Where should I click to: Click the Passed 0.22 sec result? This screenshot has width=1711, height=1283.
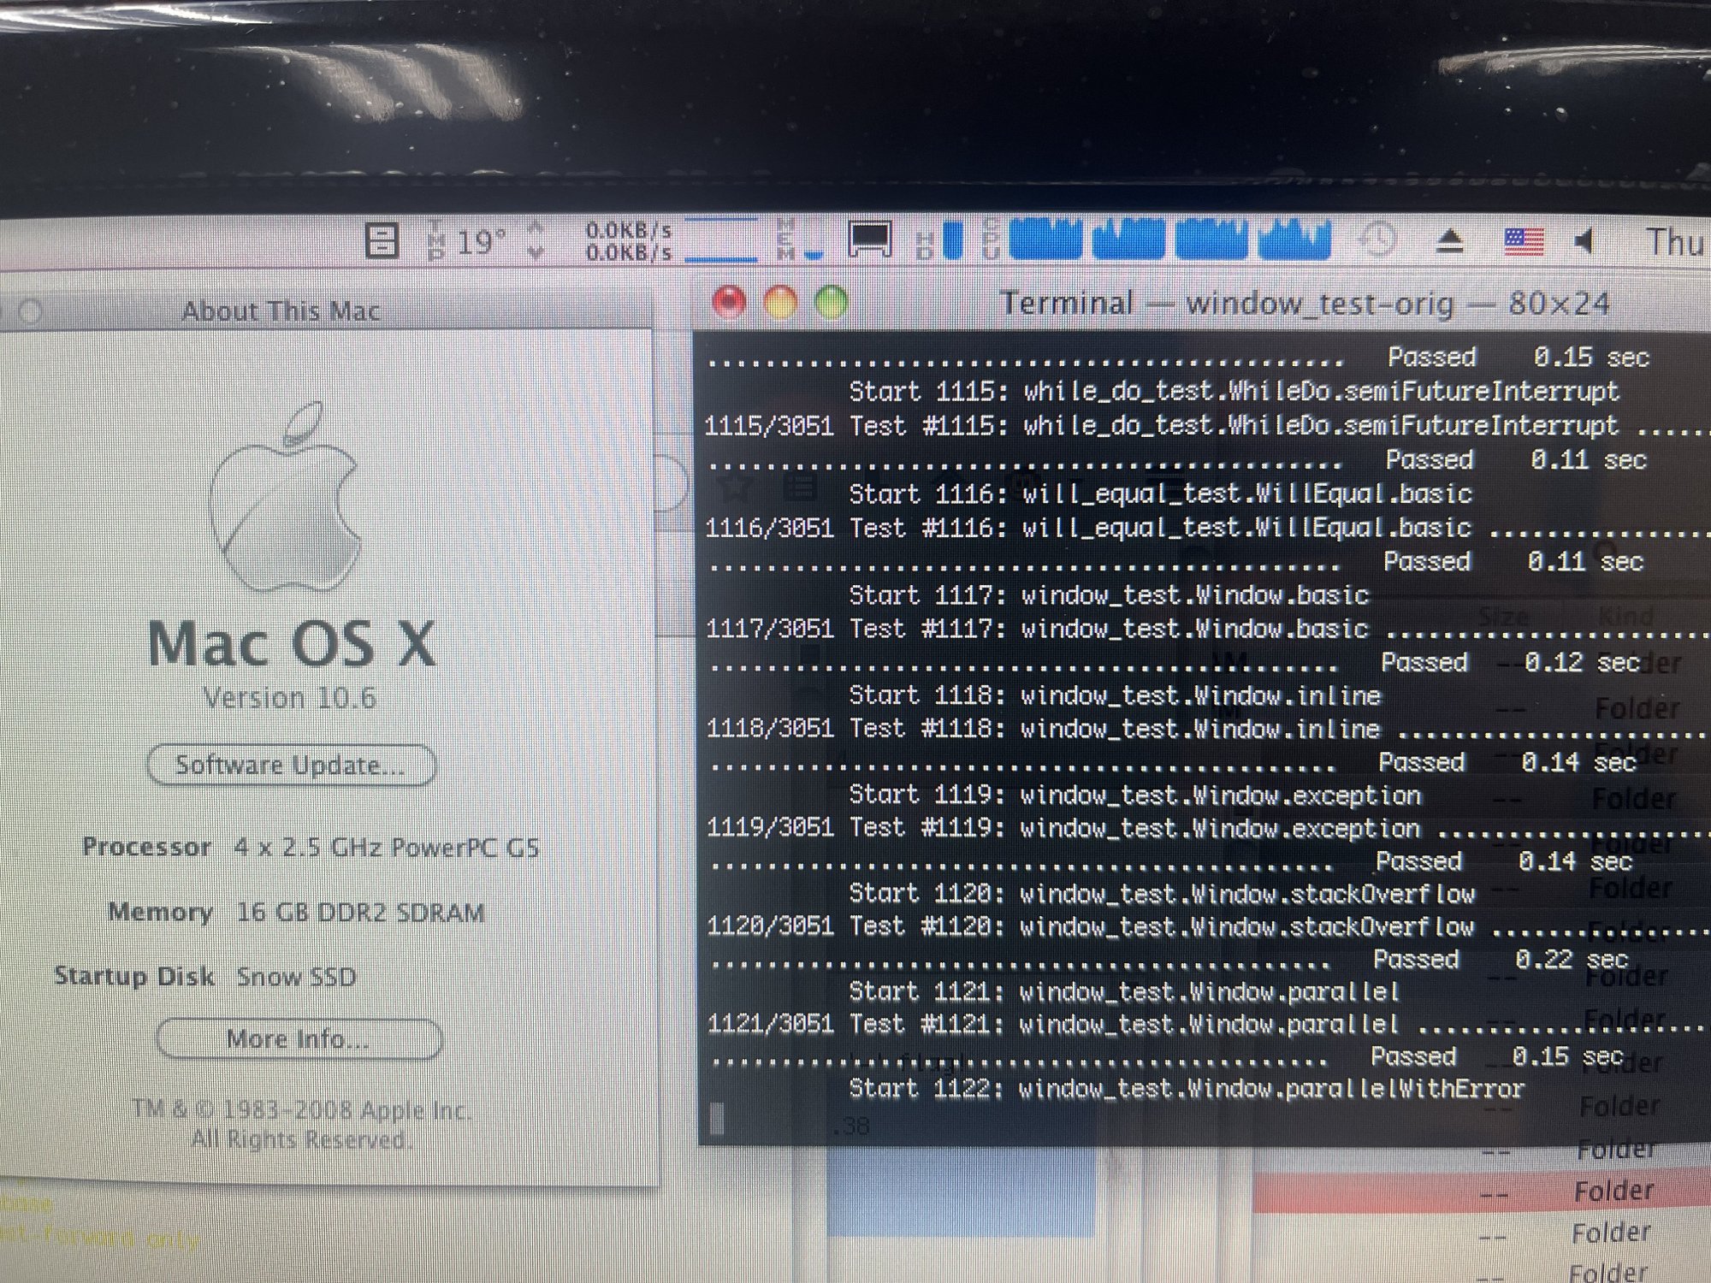(x=1501, y=960)
